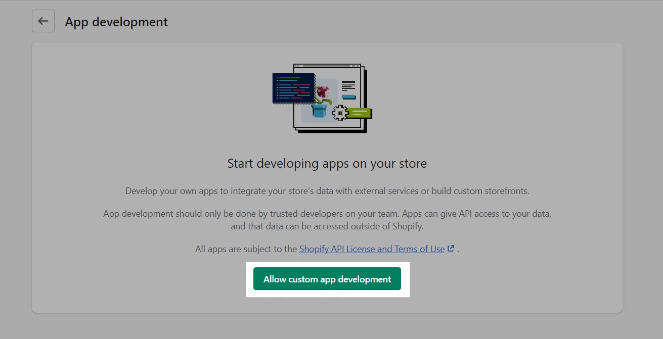Click the paragraph warning about trusted developers
663x339 pixels.
click(326, 220)
